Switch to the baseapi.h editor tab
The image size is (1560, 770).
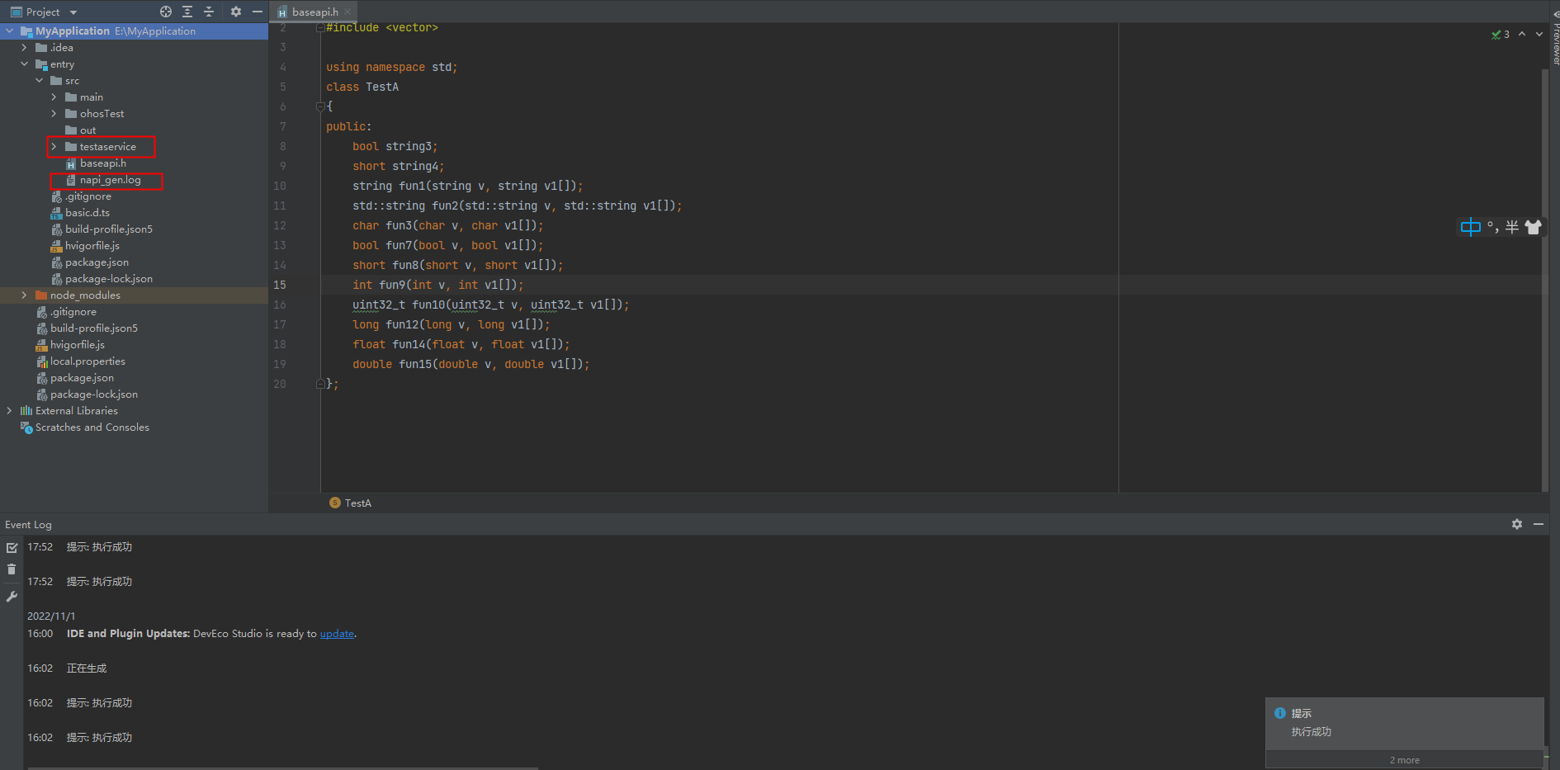314,12
